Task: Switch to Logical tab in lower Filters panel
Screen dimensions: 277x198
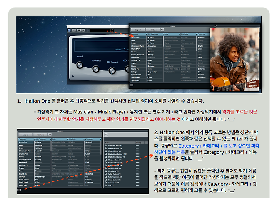Action: [26, 135]
